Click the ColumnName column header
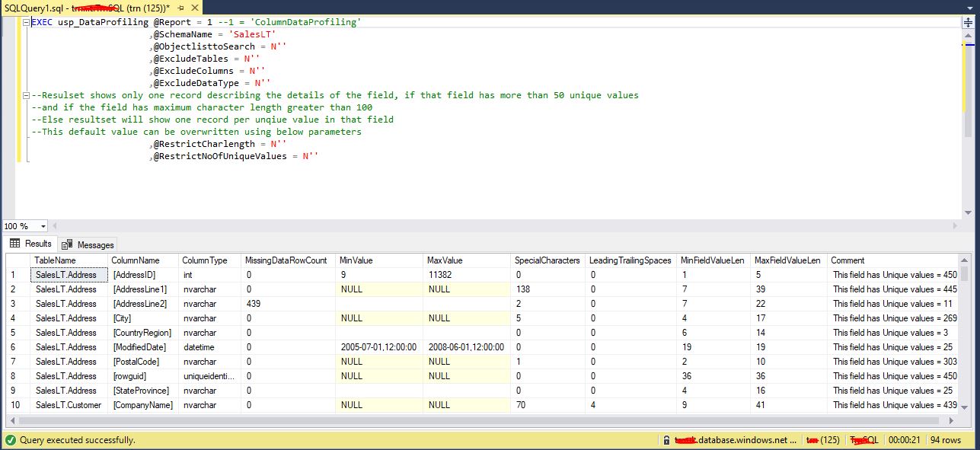This screenshot has width=980, height=450. tap(144, 260)
